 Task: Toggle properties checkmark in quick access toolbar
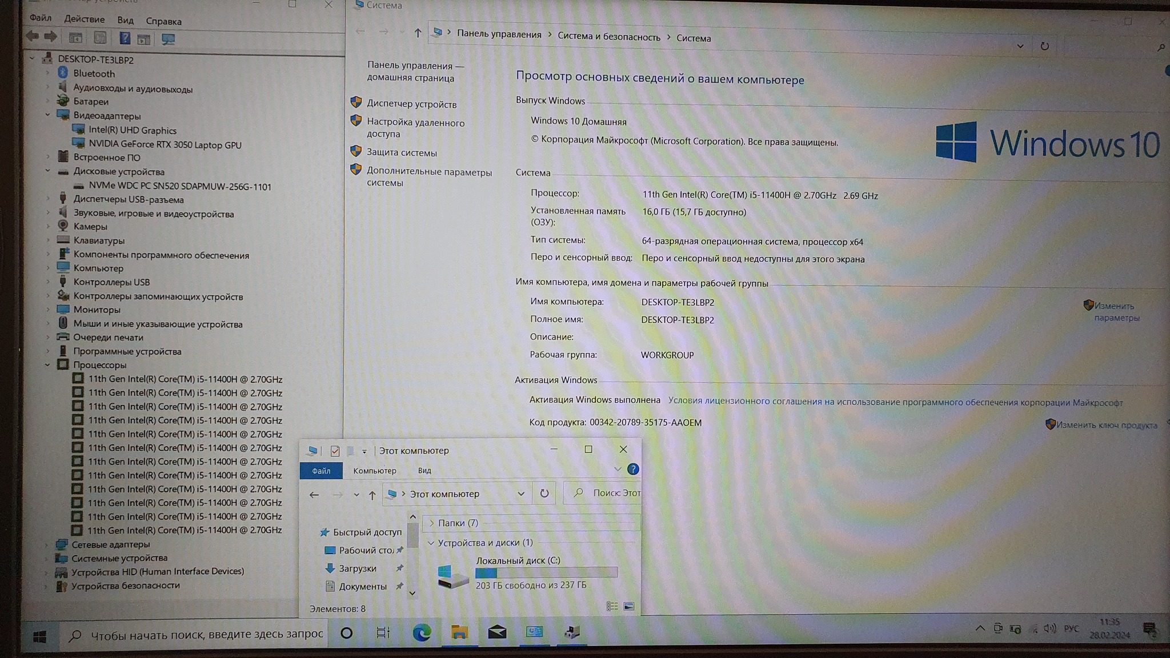[x=335, y=451]
